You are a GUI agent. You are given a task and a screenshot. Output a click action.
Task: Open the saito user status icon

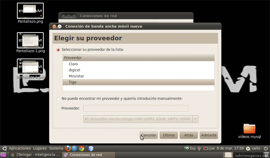pos(248,148)
